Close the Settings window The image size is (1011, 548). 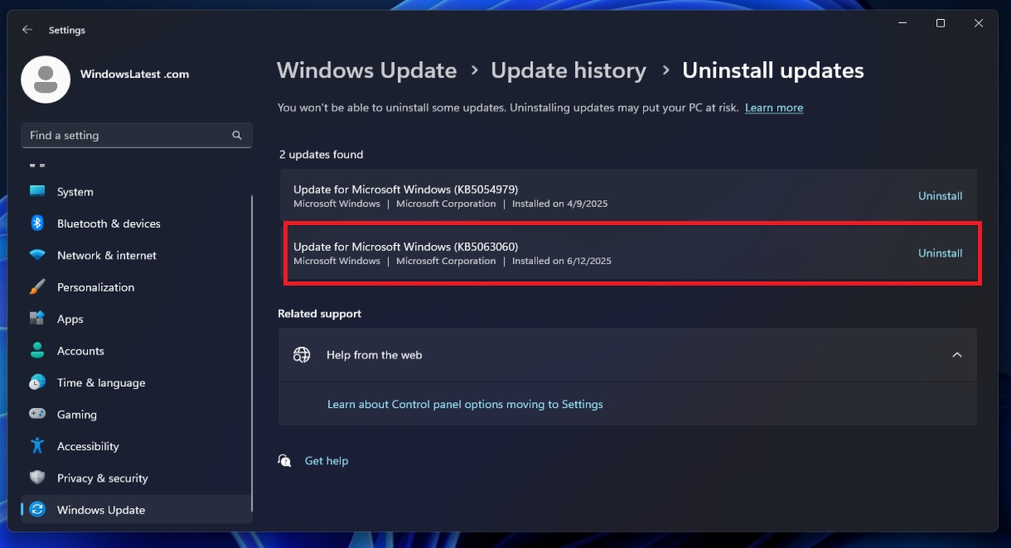(979, 23)
